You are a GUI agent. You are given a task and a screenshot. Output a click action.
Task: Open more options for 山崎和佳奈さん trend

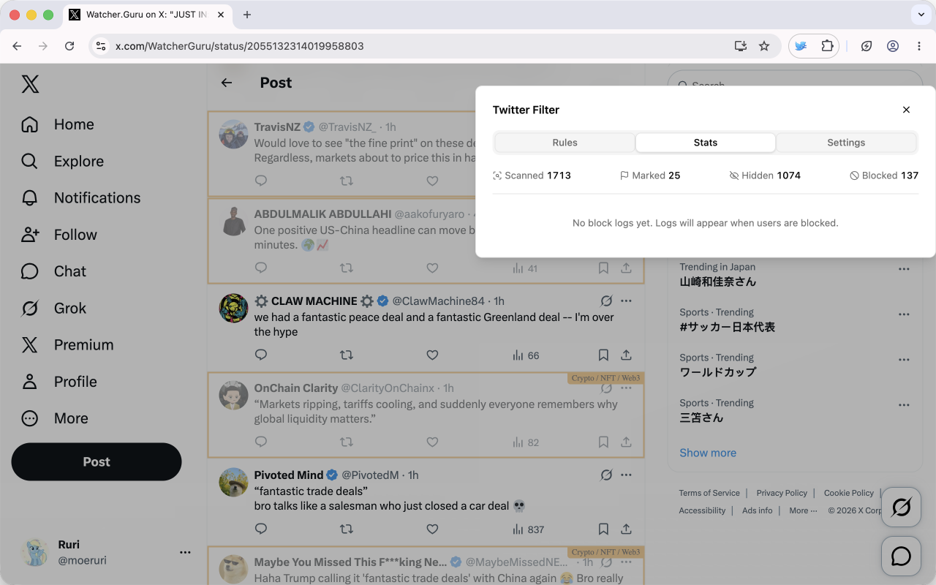click(904, 268)
